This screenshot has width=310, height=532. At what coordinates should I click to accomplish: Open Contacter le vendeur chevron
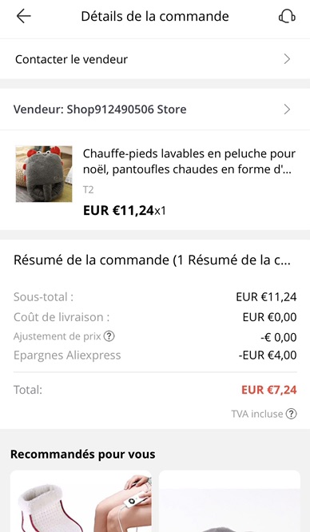(287, 59)
